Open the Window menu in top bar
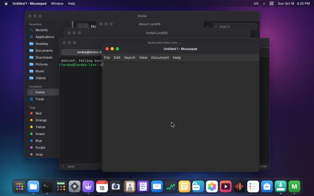314x196 pixels. 57,3
